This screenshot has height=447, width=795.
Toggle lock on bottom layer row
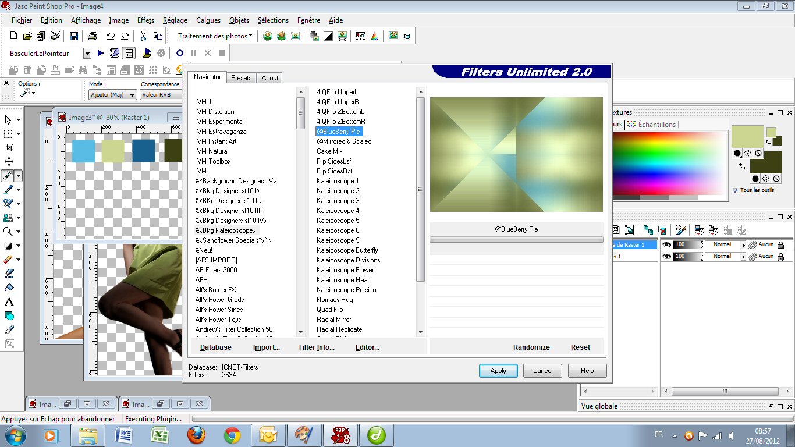[x=780, y=256]
